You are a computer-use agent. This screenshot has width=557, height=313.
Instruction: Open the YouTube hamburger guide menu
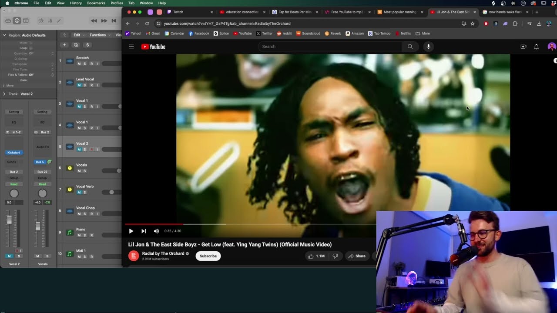tap(131, 47)
